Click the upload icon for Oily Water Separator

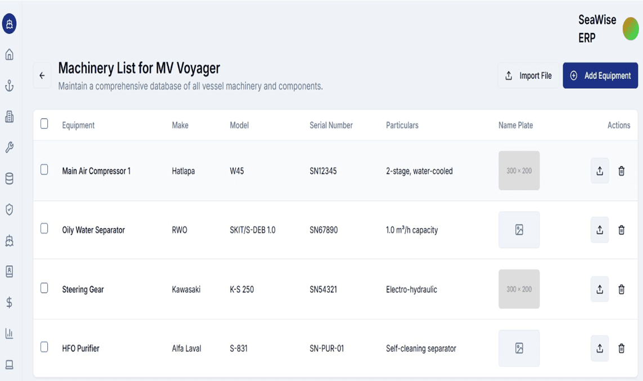pyautogui.click(x=600, y=230)
